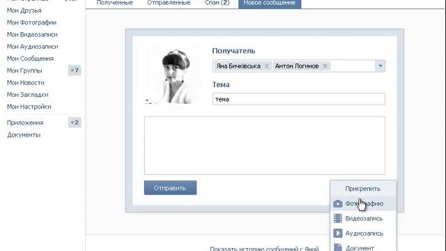Open Мои Сообщения in the sidebar
The image size is (446, 251).
coord(30,59)
